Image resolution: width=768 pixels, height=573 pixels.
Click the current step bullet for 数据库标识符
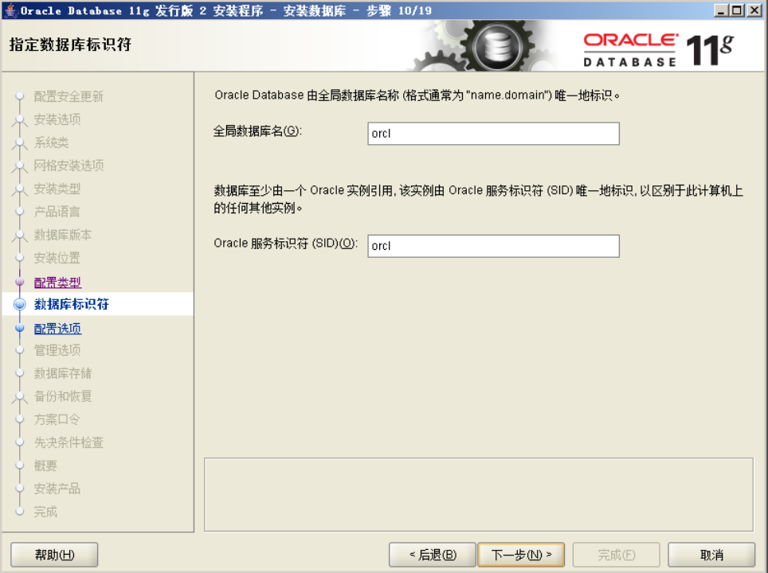click(x=20, y=304)
